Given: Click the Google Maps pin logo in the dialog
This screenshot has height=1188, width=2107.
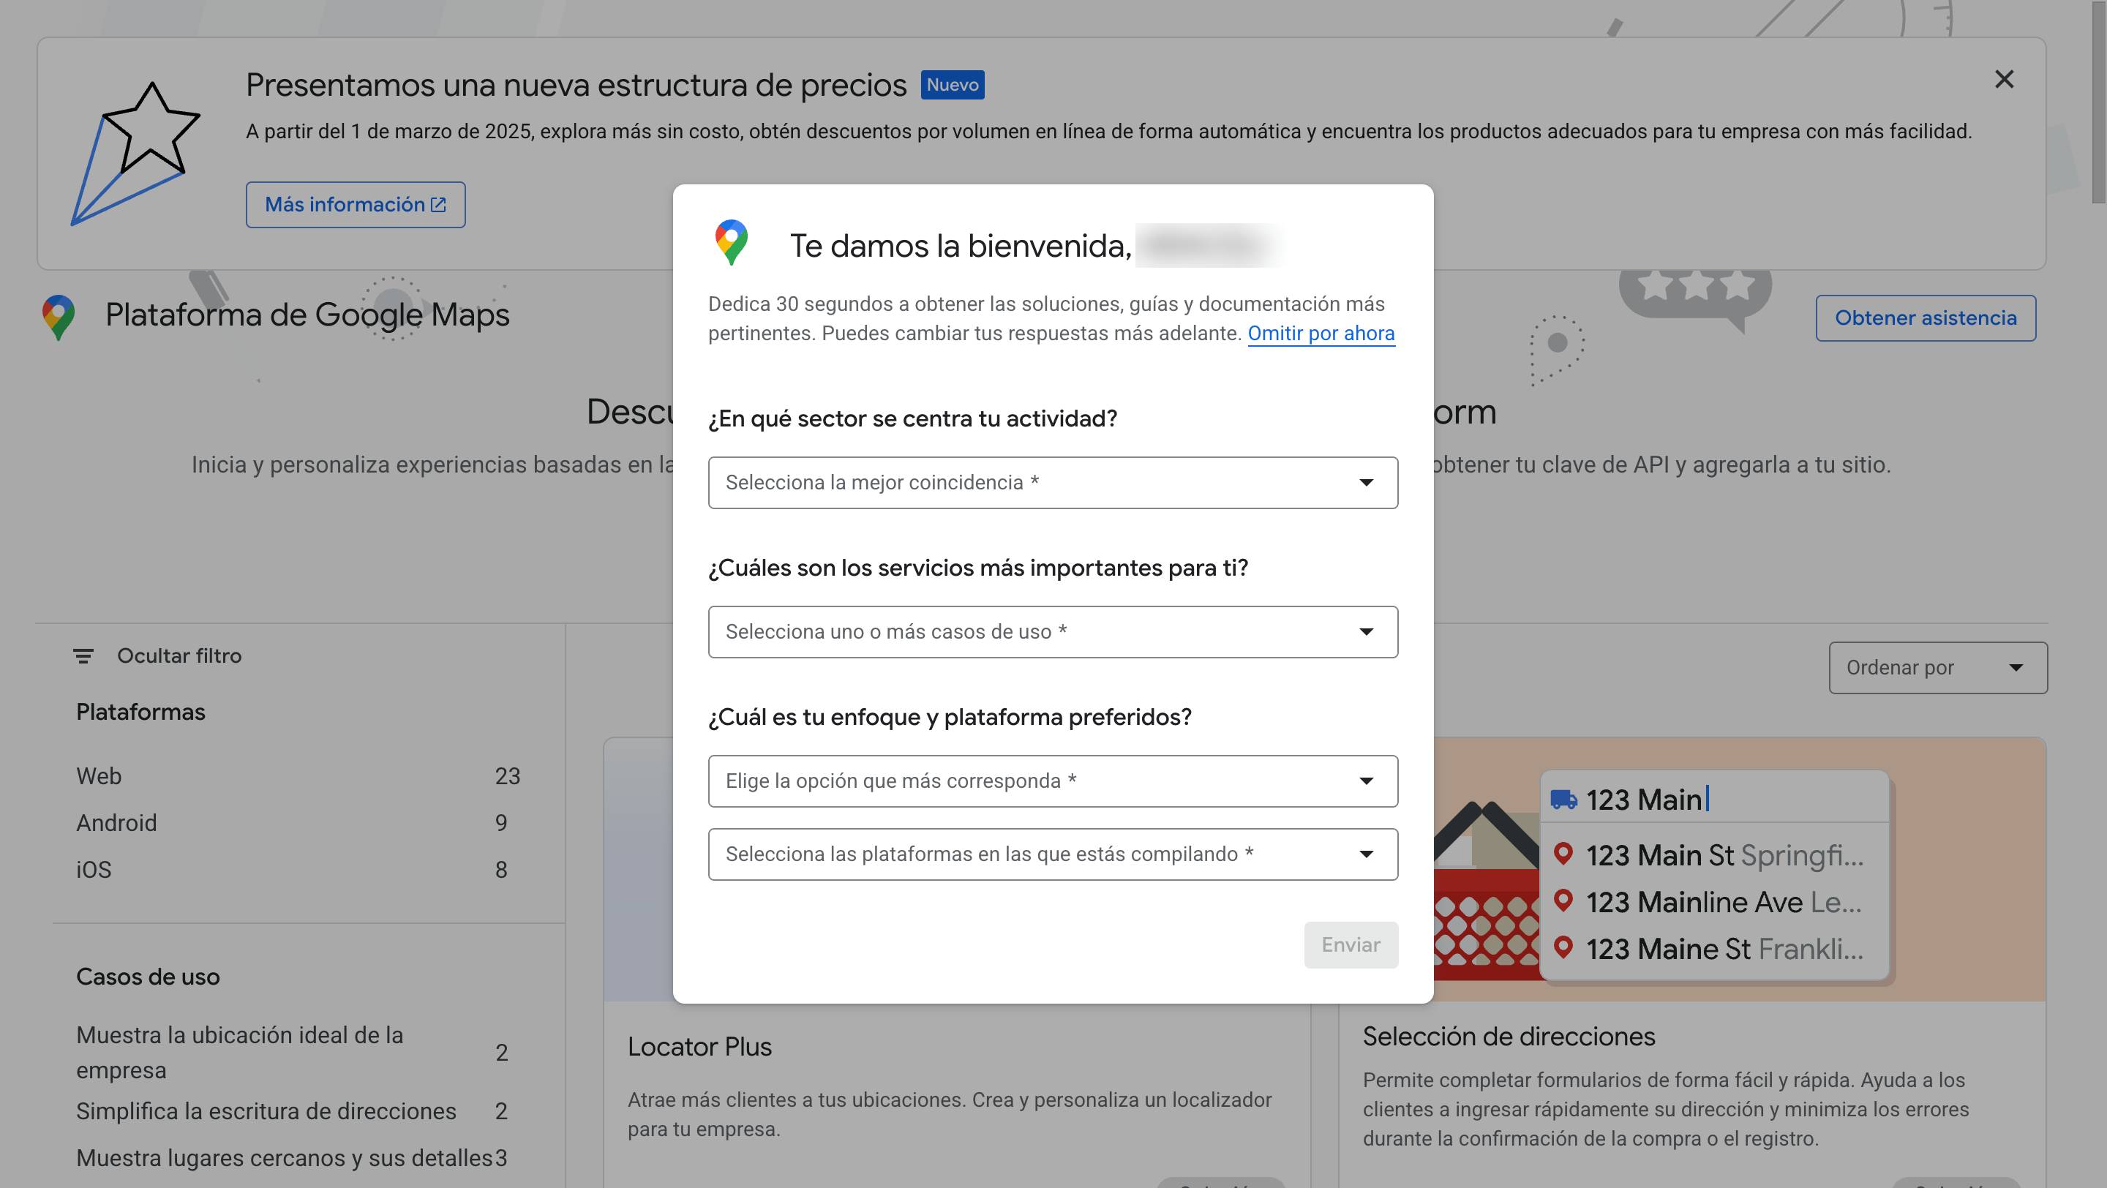Looking at the screenshot, I should (x=732, y=243).
